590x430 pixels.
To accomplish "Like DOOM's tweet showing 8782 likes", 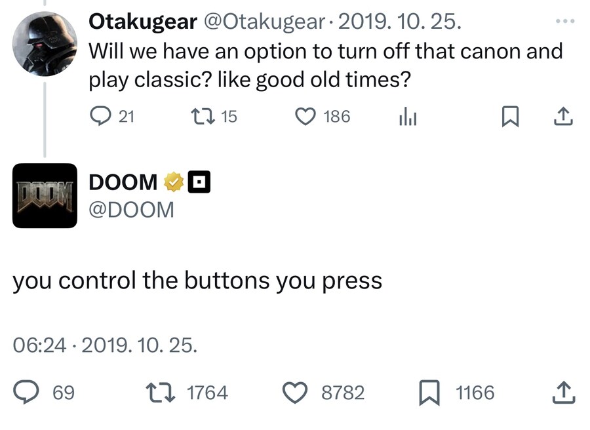I will coord(295,393).
